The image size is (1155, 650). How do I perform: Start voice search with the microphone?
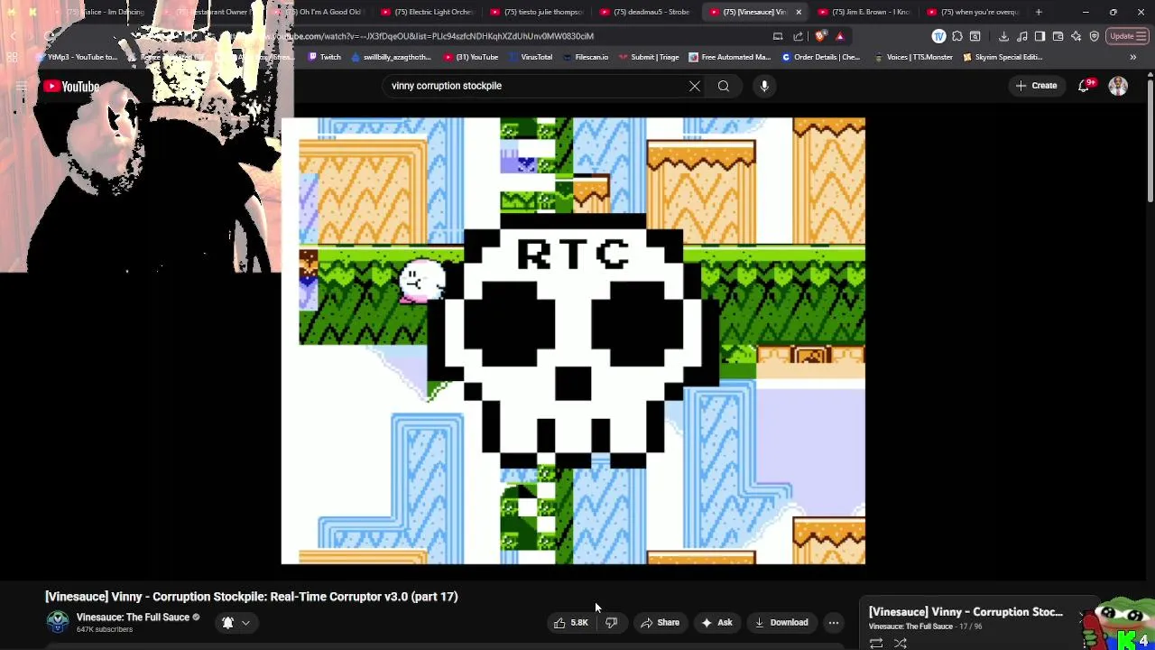(x=764, y=86)
